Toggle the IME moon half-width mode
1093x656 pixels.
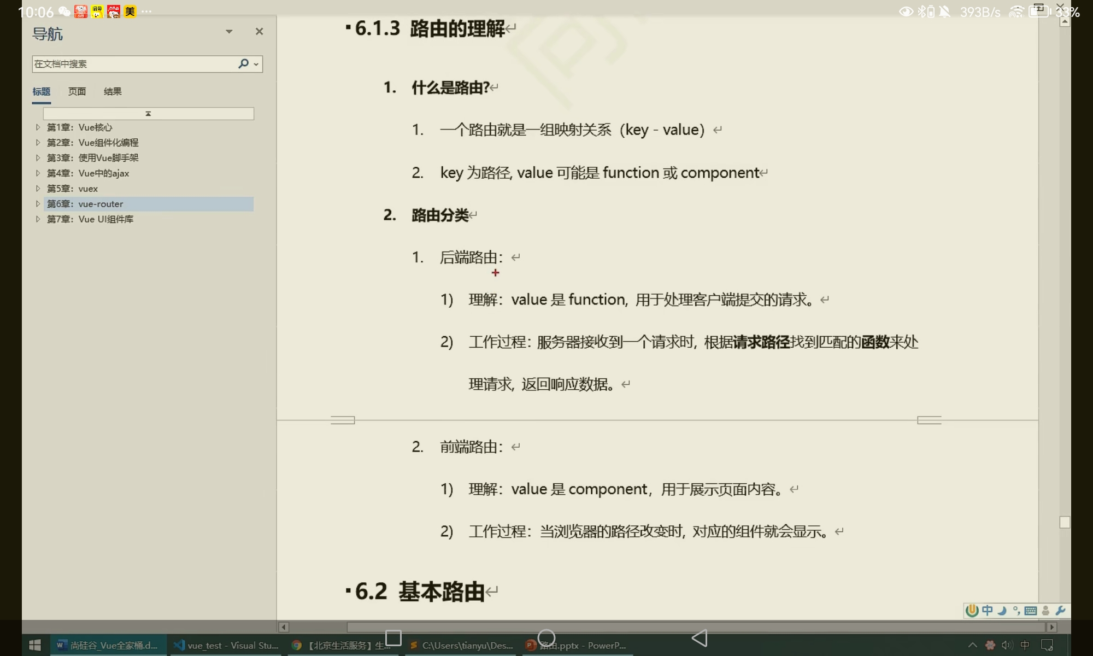tap(1002, 611)
